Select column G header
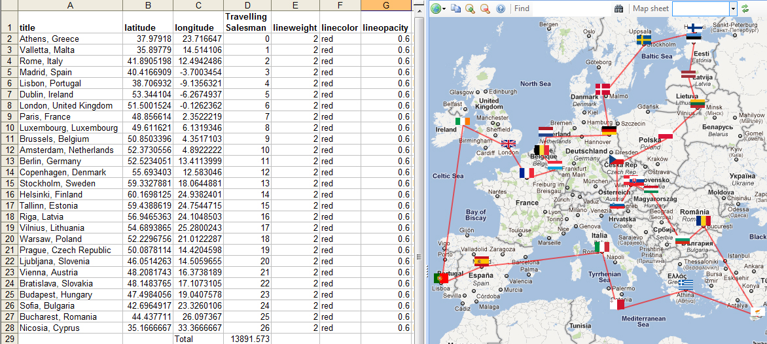Image resolution: width=767 pixels, height=344 pixels. (x=386, y=5)
